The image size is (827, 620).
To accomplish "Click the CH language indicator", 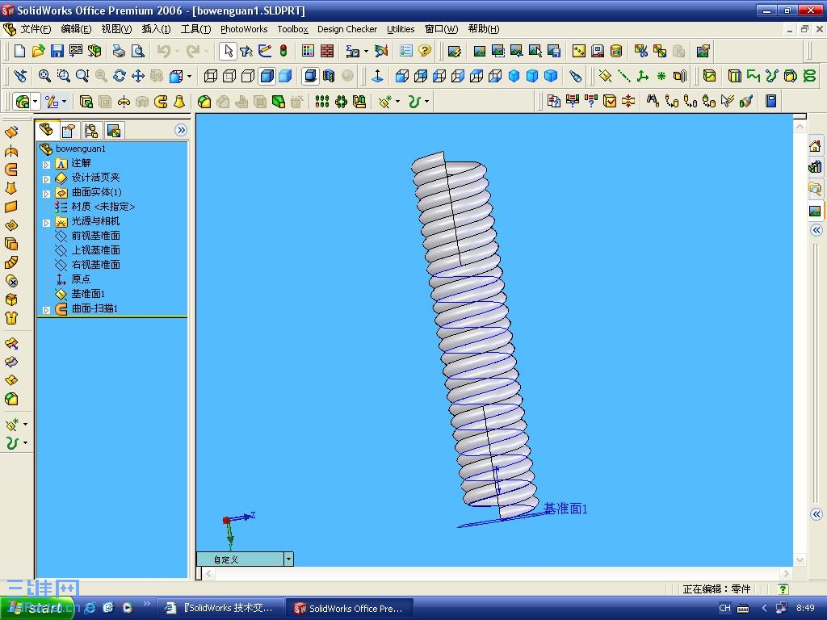I will pyautogui.click(x=724, y=608).
